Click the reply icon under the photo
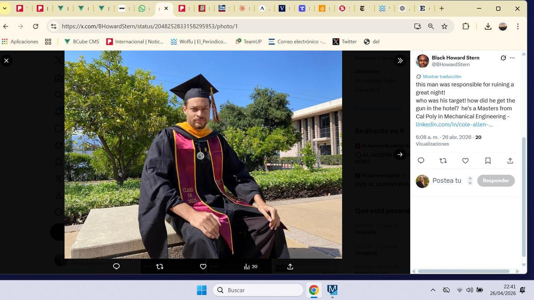 click(116, 267)
